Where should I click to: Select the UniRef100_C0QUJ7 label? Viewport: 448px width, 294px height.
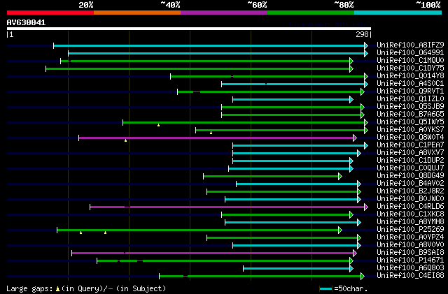coord(410,168)
